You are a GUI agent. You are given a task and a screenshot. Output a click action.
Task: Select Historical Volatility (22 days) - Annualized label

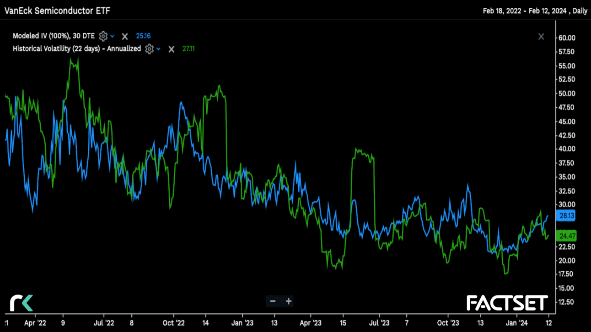coord(77,49)
